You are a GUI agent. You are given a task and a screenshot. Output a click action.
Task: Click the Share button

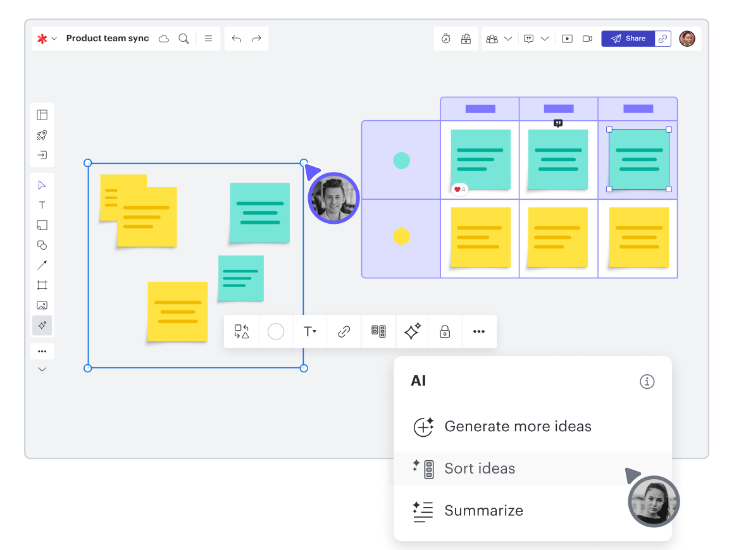point(628,39)
